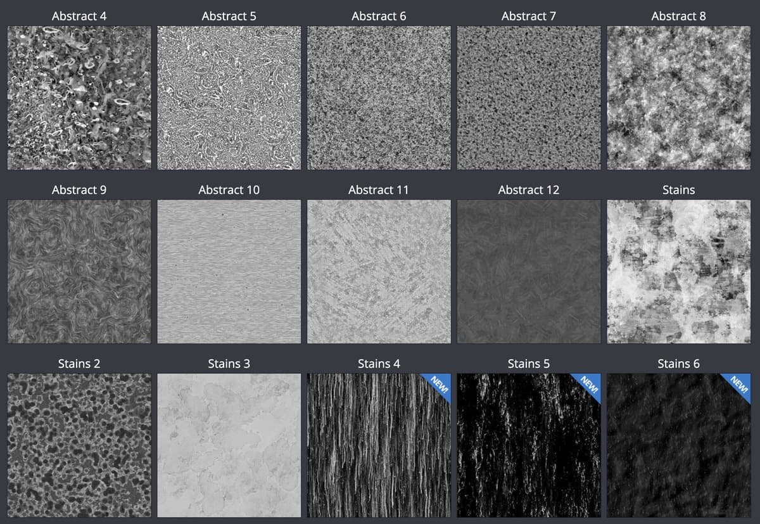The image size is (760, 524).
Task: Click the 'Abstract 7' title text
Action: 529,16
